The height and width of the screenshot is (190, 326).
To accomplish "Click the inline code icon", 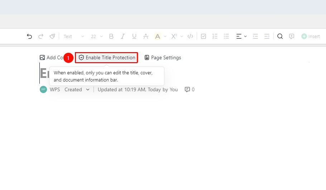I will [x=190, y=37].
